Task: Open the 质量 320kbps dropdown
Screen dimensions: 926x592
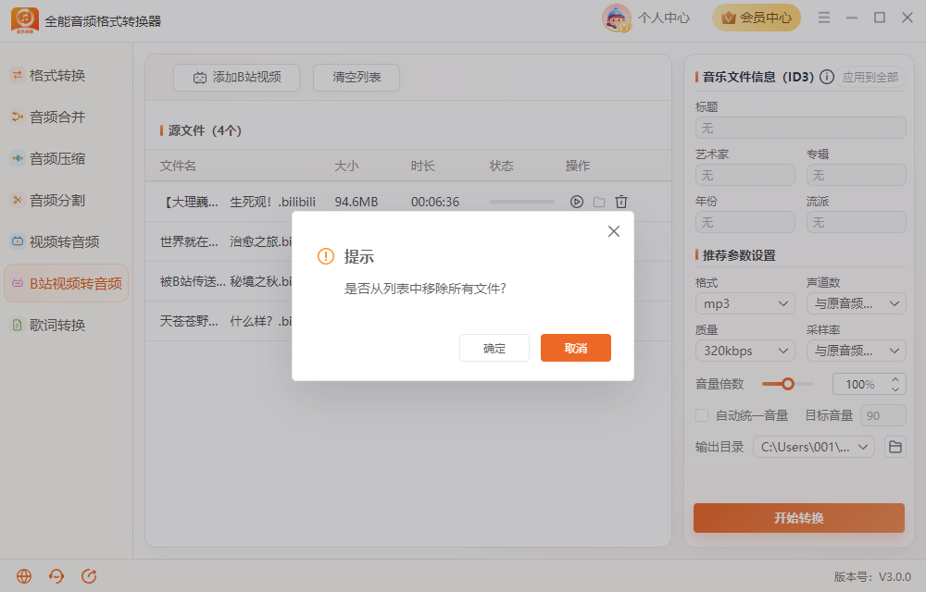Action: (x=745, y=351)
